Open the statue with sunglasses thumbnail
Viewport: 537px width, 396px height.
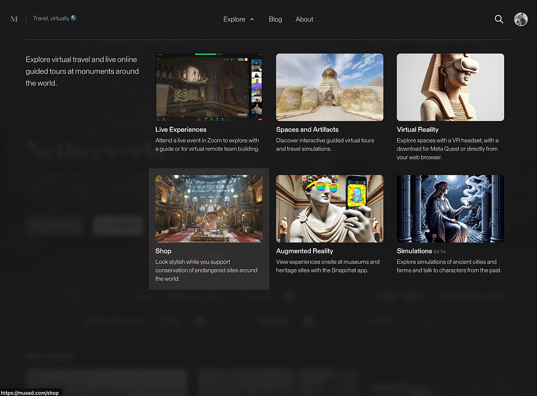pos(330,208)
